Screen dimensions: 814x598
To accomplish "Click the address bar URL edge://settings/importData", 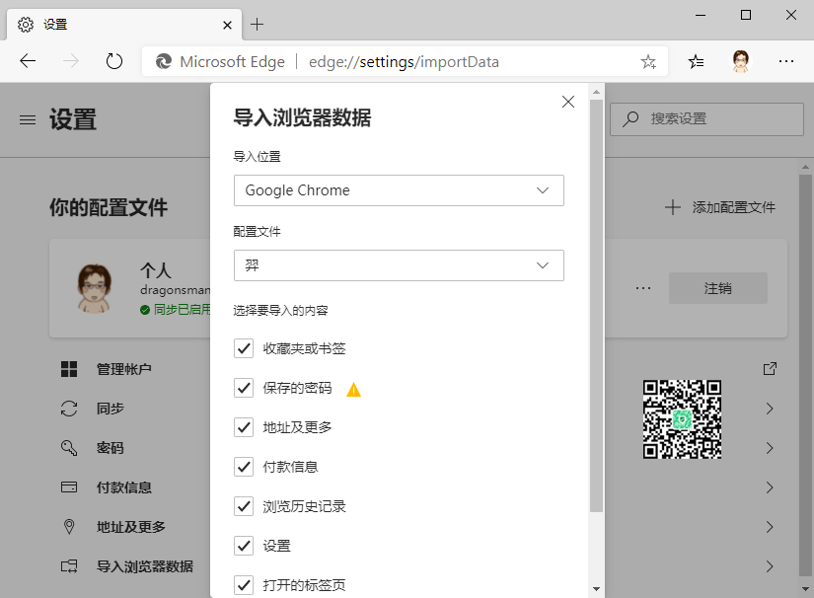I will point(404,62).
